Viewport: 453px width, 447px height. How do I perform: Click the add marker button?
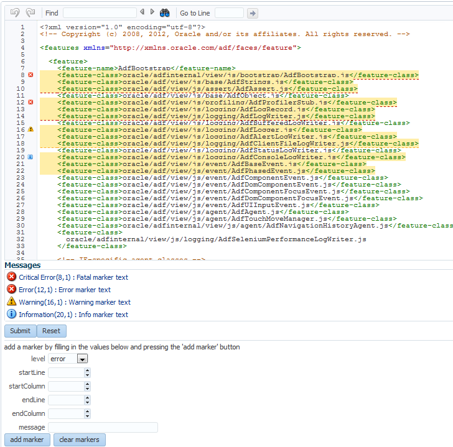(x=27, y=440)
